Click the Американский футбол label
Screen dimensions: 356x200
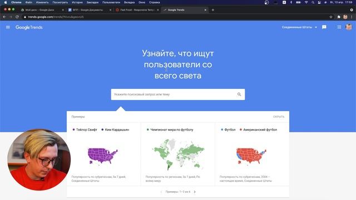coord(260,129)
